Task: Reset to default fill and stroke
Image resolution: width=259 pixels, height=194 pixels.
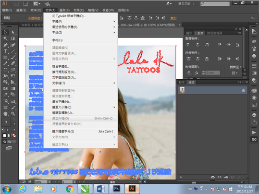Action: [3, 130]
